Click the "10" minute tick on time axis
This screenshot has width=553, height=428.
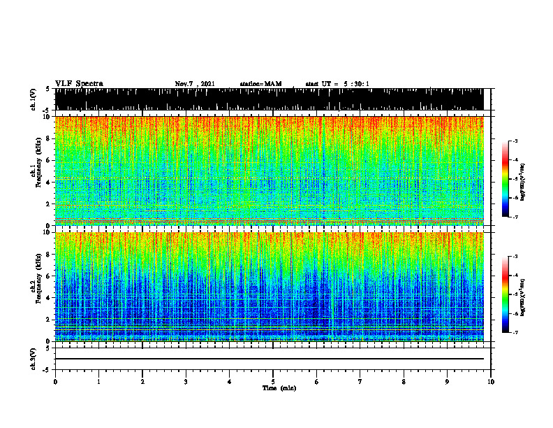coord(491,382)
